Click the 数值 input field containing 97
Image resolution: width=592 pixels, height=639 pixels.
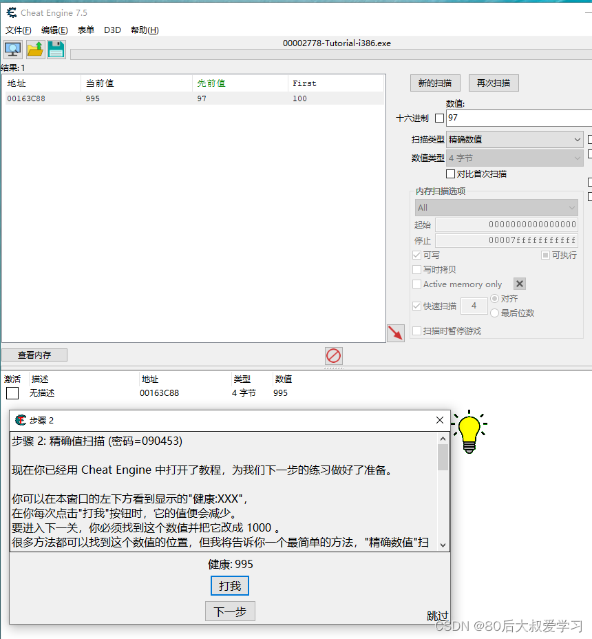pos(519,118)
